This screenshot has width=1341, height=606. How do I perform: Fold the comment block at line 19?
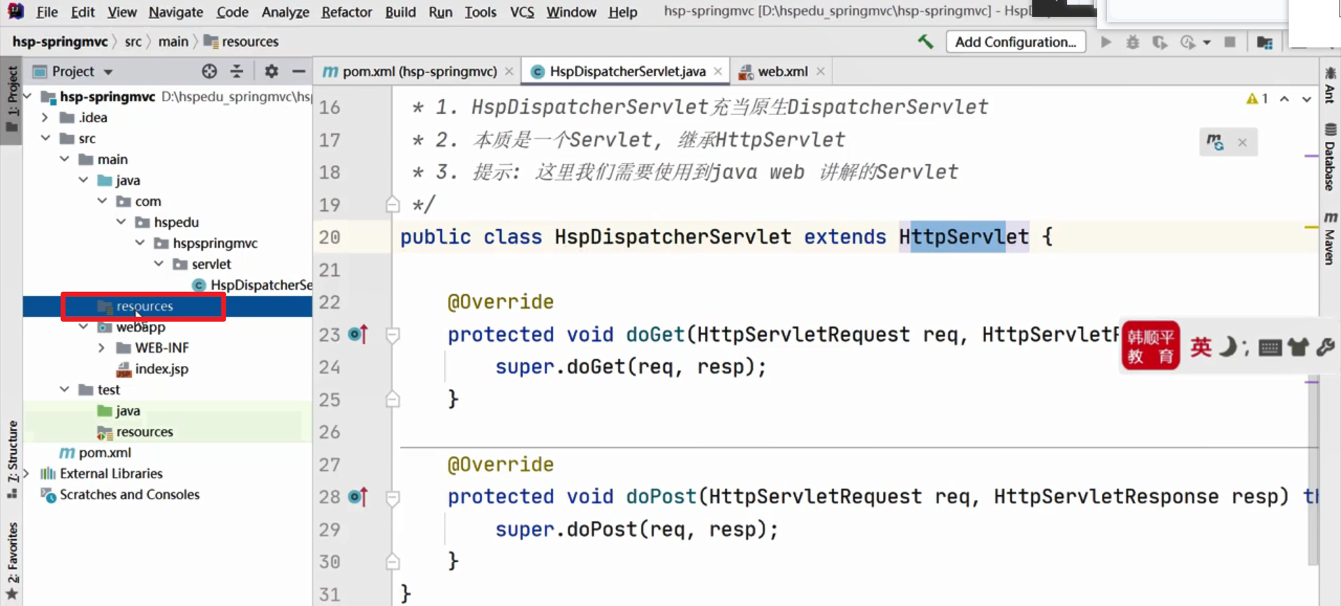pos(393,205)
